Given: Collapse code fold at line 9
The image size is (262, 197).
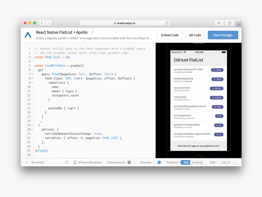Looking at the screenshot, I should click(x=32, y=83).
